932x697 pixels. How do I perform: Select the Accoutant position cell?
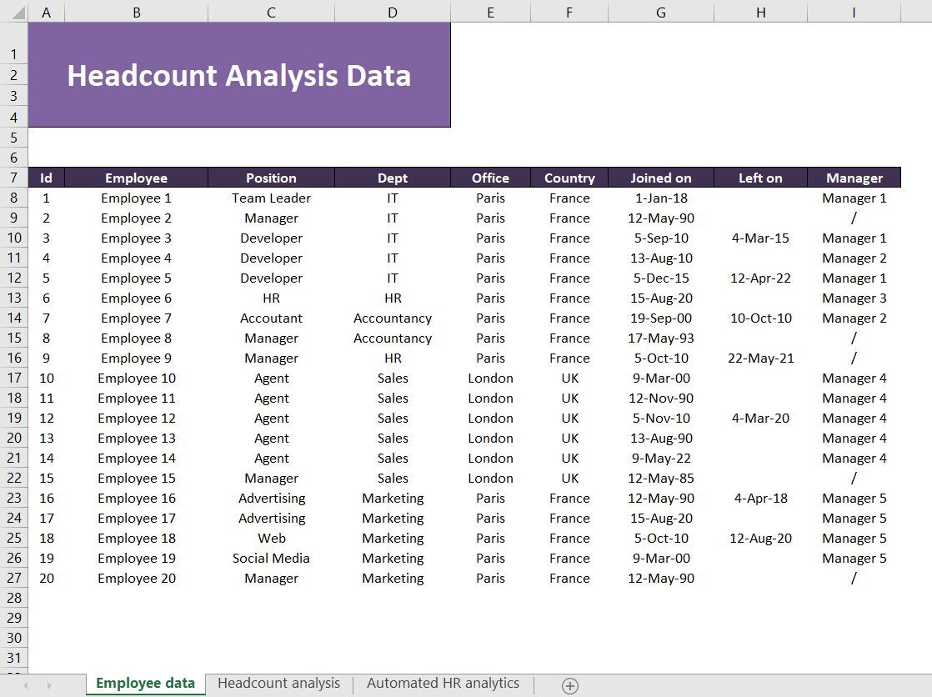(271, 318)
